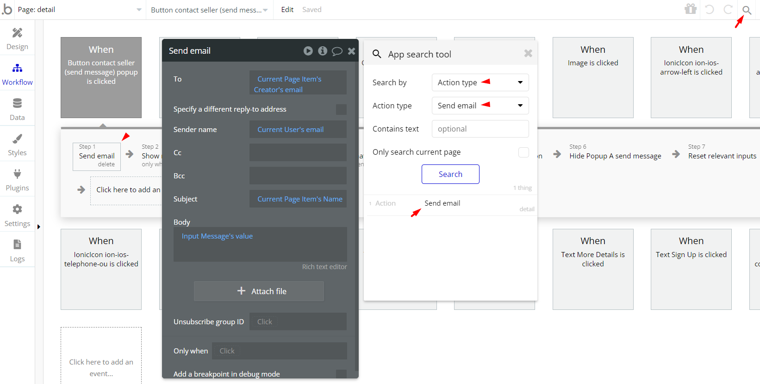Screen dimensions: 760x384
Task: Click the undo arrow icon
Action: (709, 9)
